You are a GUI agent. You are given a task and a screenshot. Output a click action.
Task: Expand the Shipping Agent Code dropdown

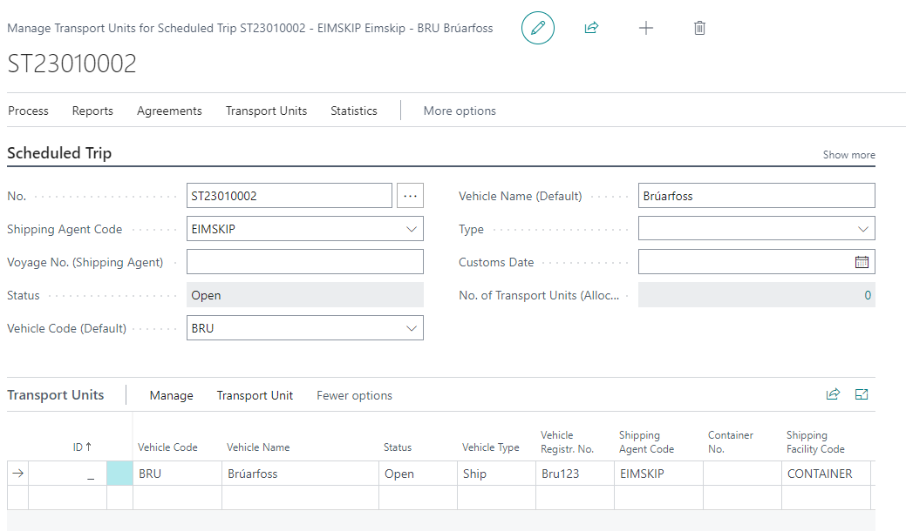pyautogui.click(x=412, y=229)
